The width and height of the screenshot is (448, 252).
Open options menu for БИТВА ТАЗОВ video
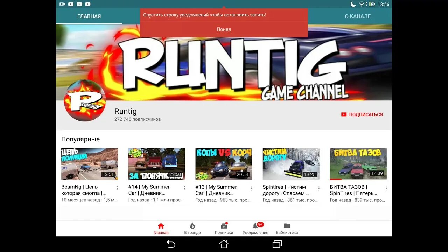coord(386,188)
